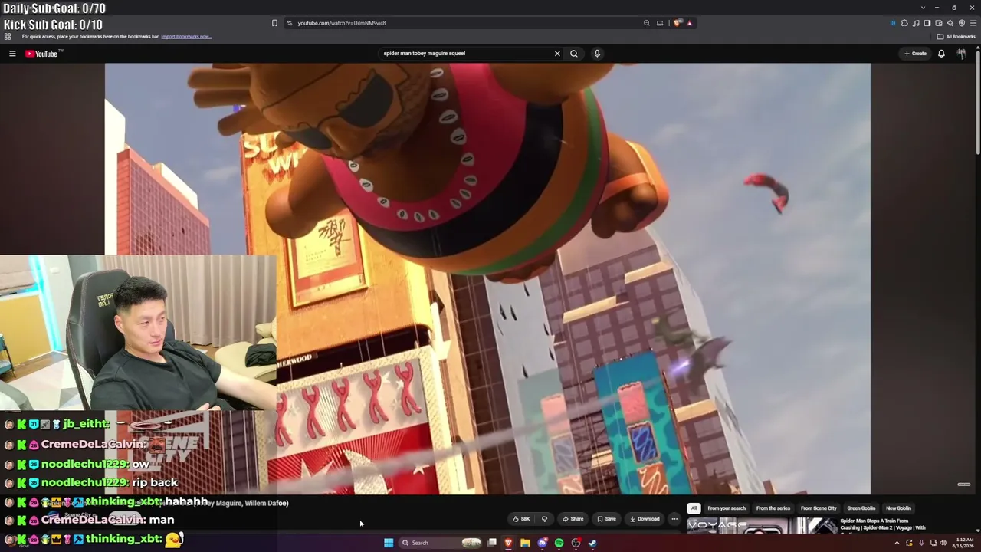Click the video player frame
The image size is (981, 552).
pos(487,278)
